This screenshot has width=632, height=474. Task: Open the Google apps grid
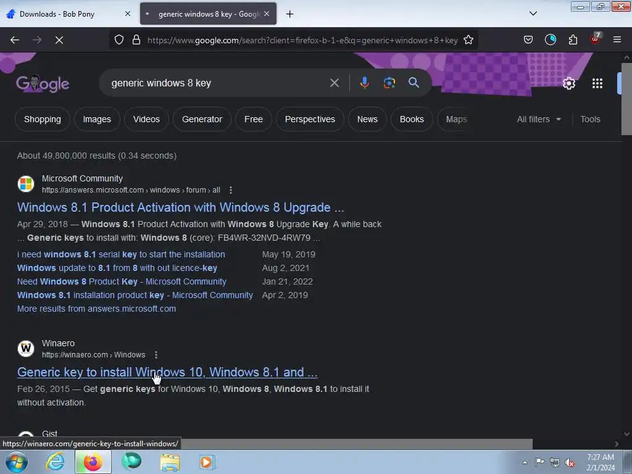click(x=597, y=83)
